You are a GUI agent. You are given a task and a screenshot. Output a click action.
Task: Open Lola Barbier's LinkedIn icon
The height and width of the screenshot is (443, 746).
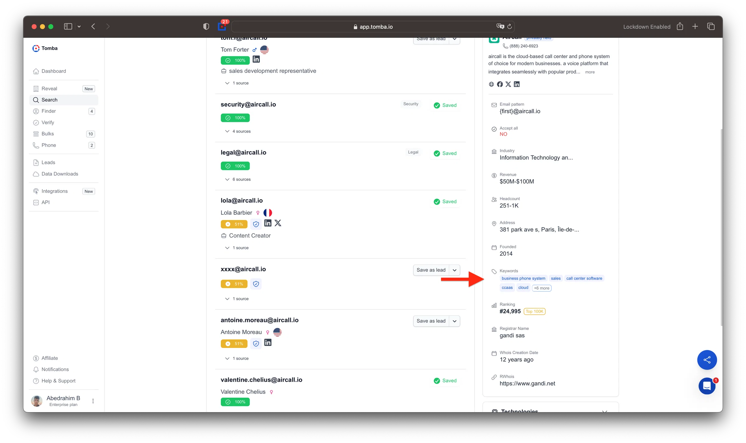(x=268, y=223)
